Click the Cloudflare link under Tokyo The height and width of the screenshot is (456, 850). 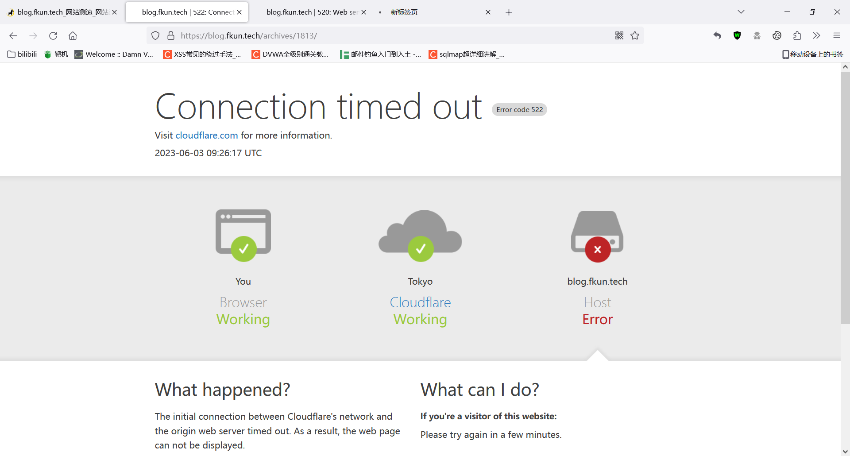420,302
